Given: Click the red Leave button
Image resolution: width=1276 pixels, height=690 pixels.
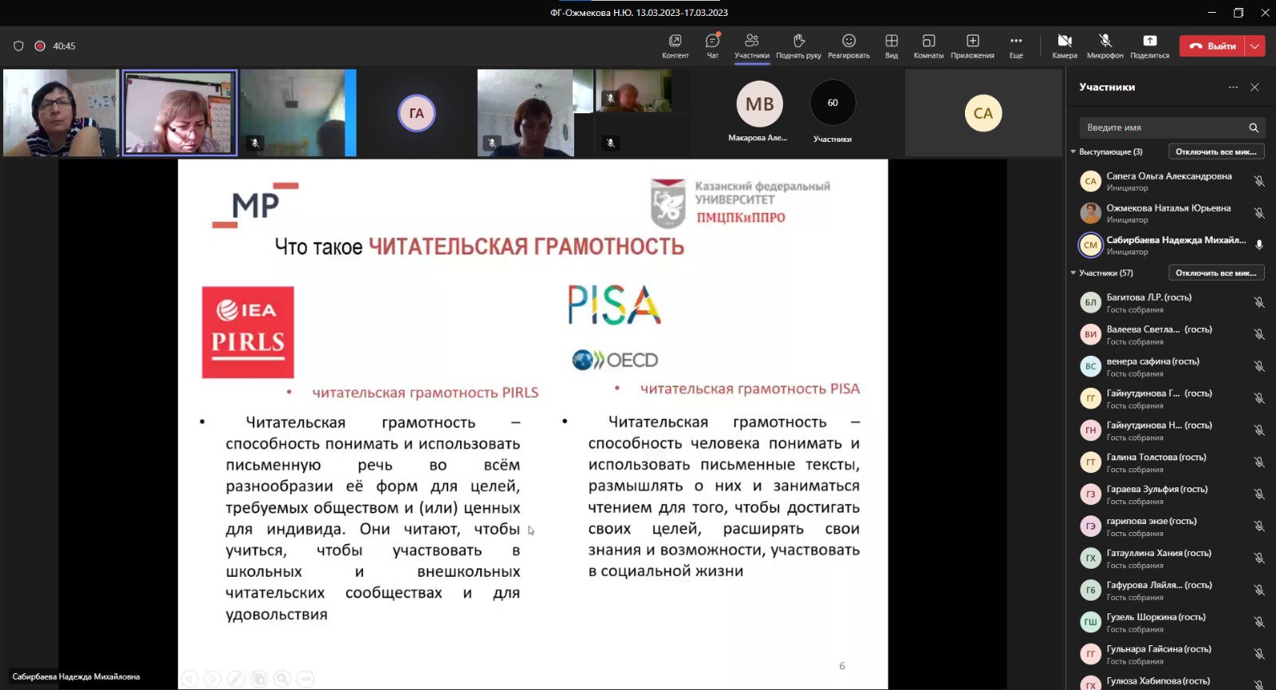Looking at the screenshot, I should pyautogui.click(x=1212, y=46).
